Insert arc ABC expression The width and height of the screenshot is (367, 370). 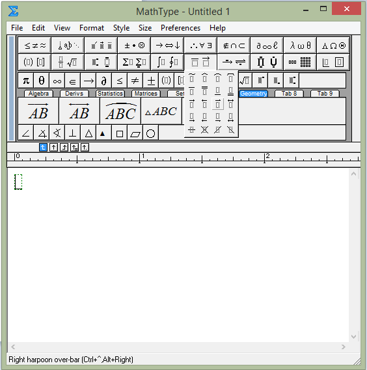[120, 111]
